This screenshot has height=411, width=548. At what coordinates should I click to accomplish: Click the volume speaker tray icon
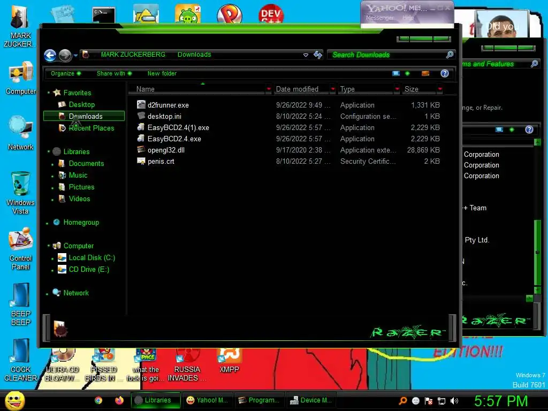click(x=454, y=401)
